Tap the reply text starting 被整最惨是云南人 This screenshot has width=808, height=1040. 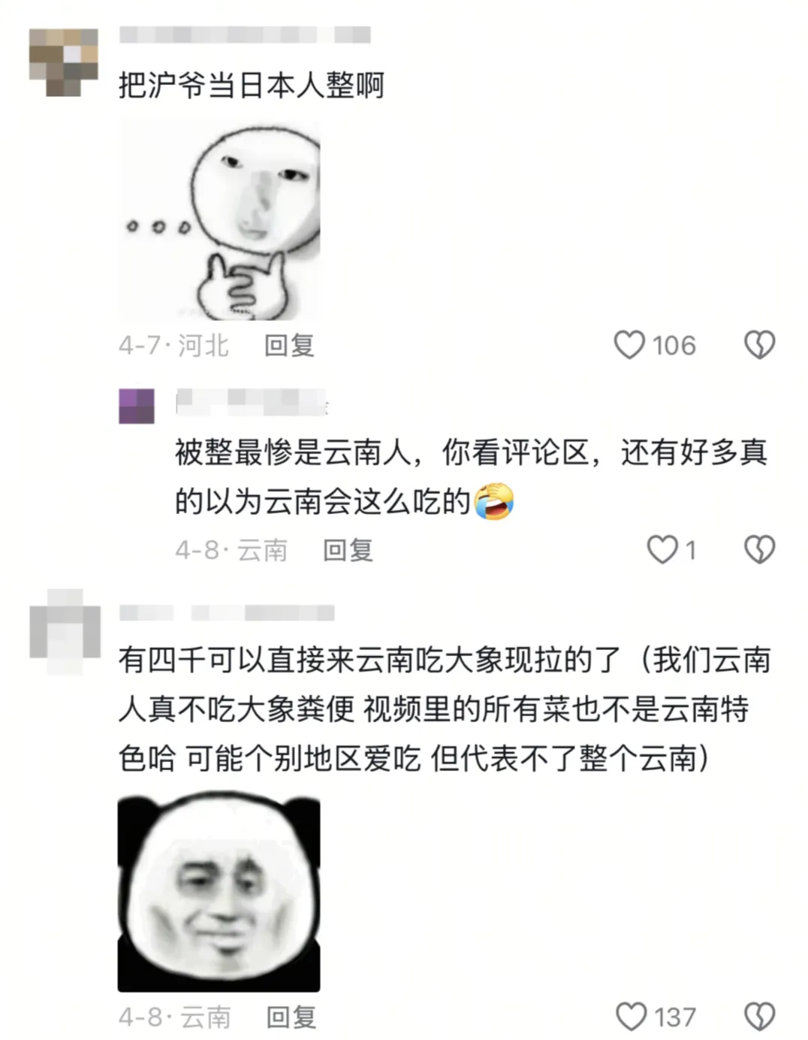(x=472, y=477)
